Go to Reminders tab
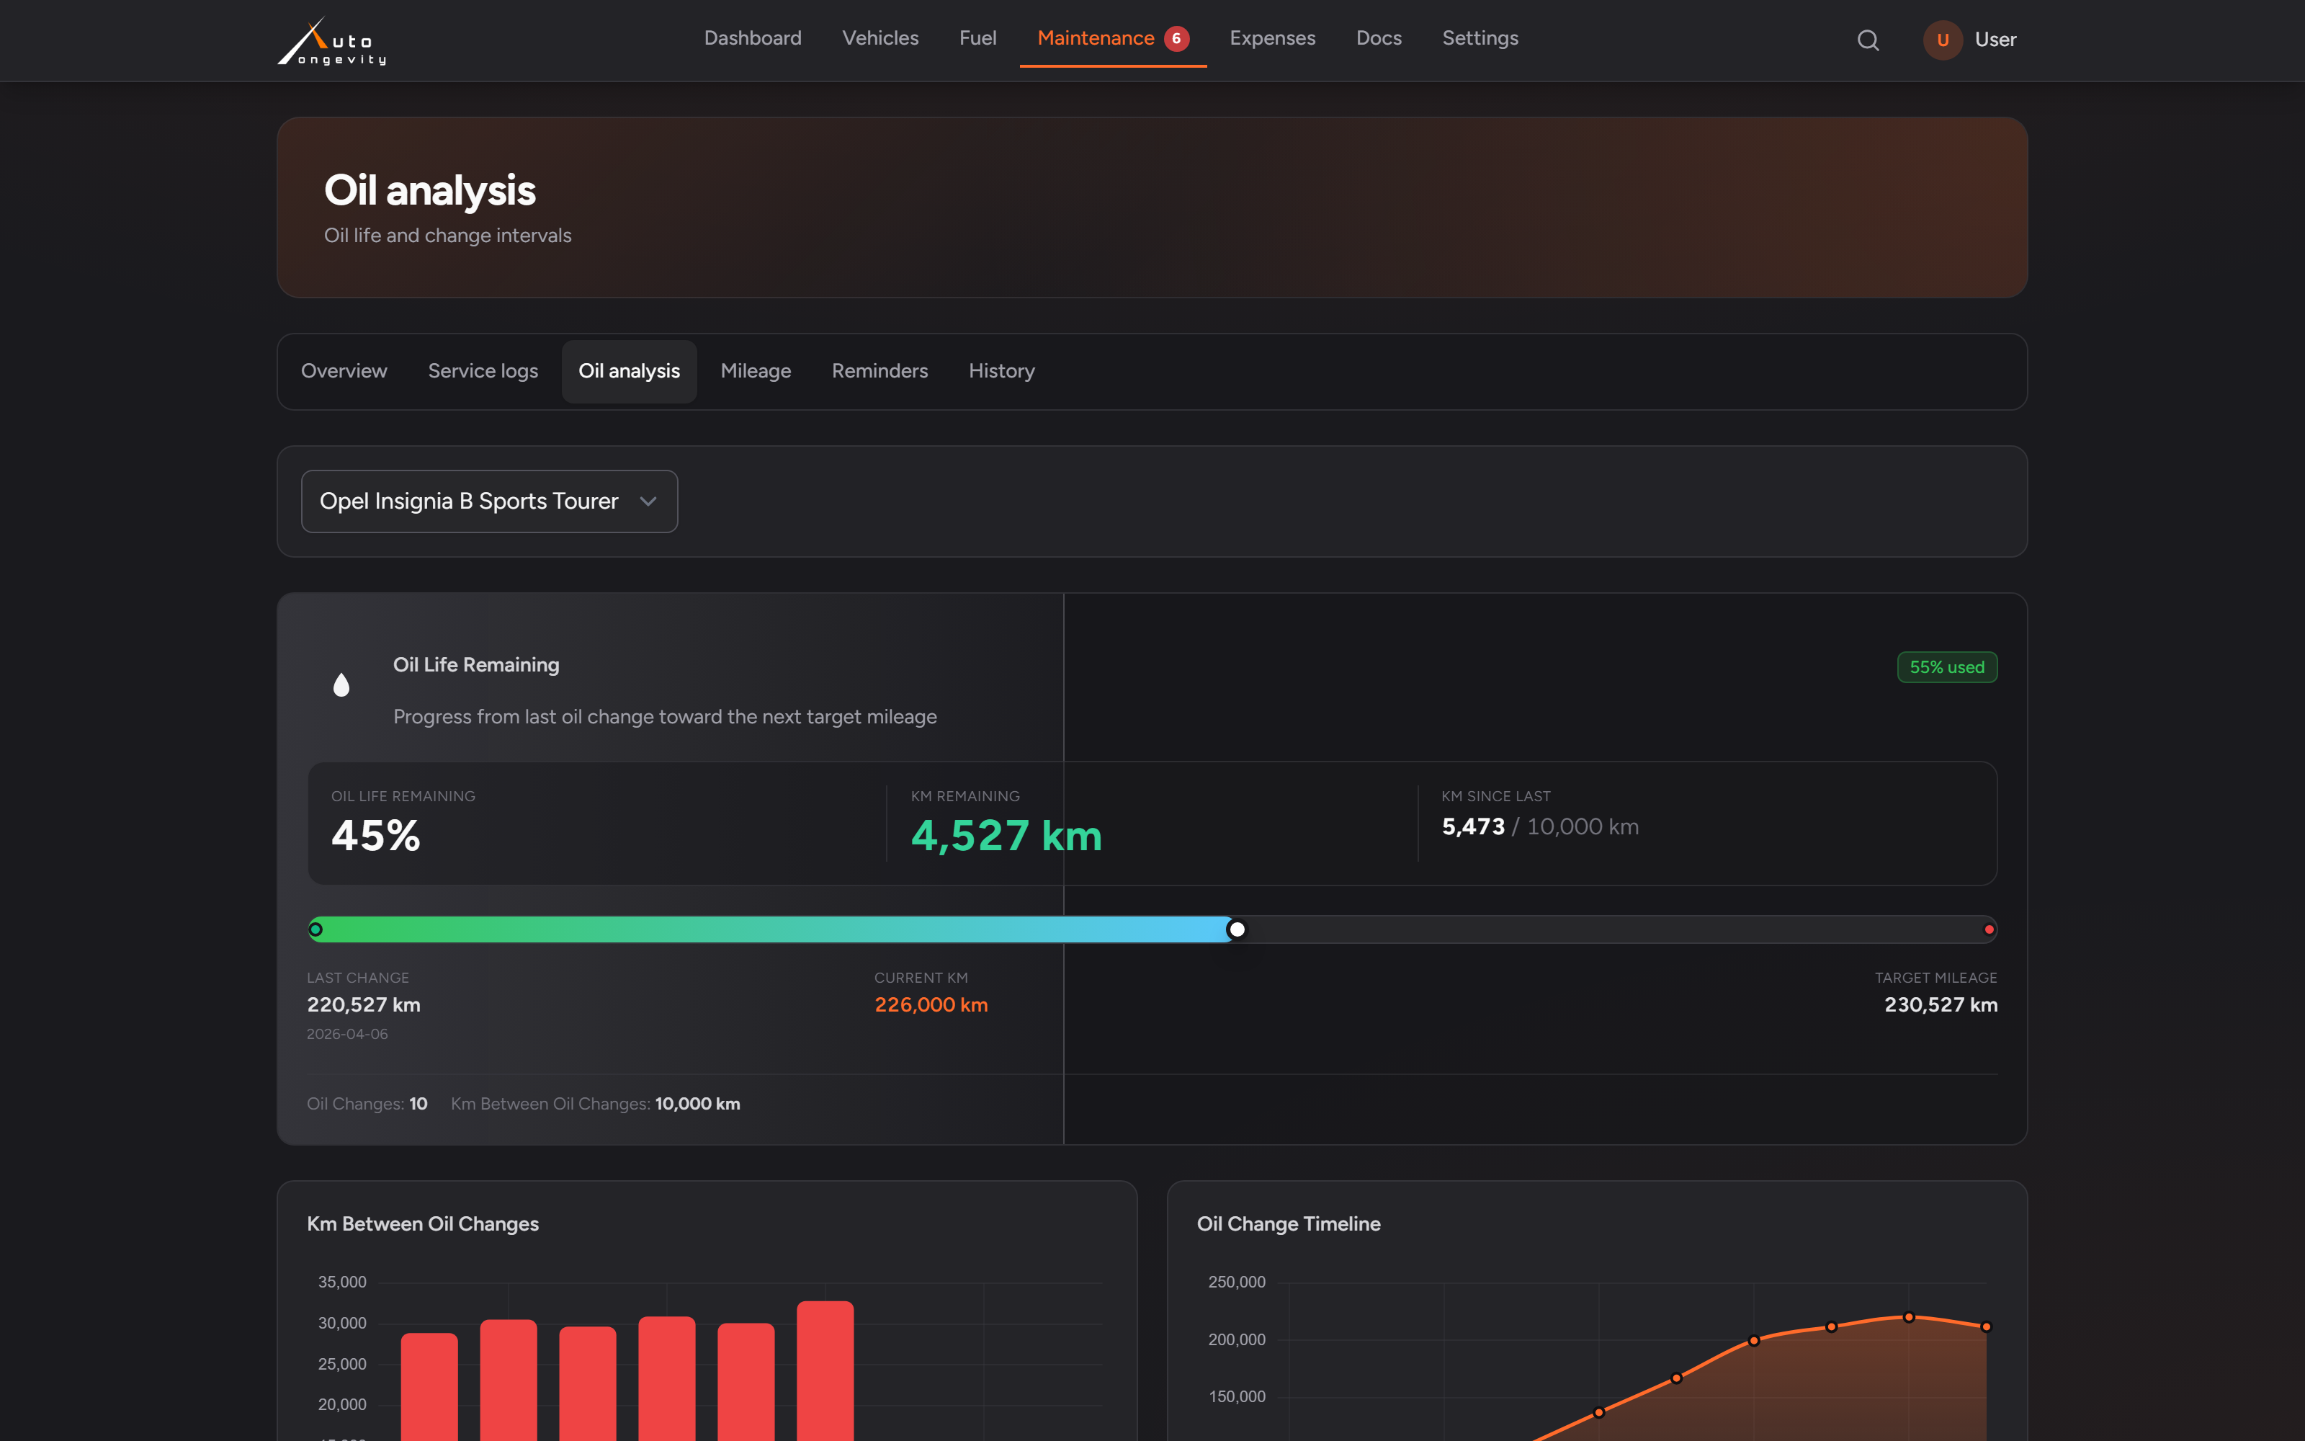Image resolution: width=2305 pixels, height=1441 pixels. (879, 371)
